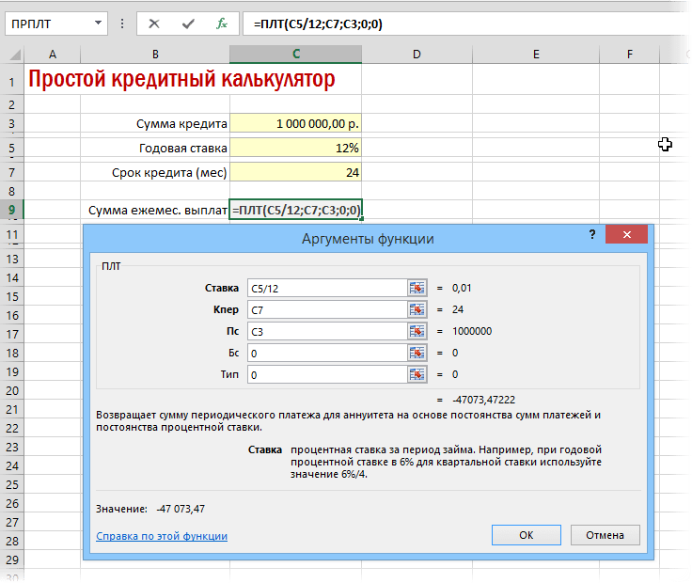This screenshot has height=583, width=692.
Task: Cancel the formula entry with X icon
Action: pyautogui.click(x=153, y=24)
